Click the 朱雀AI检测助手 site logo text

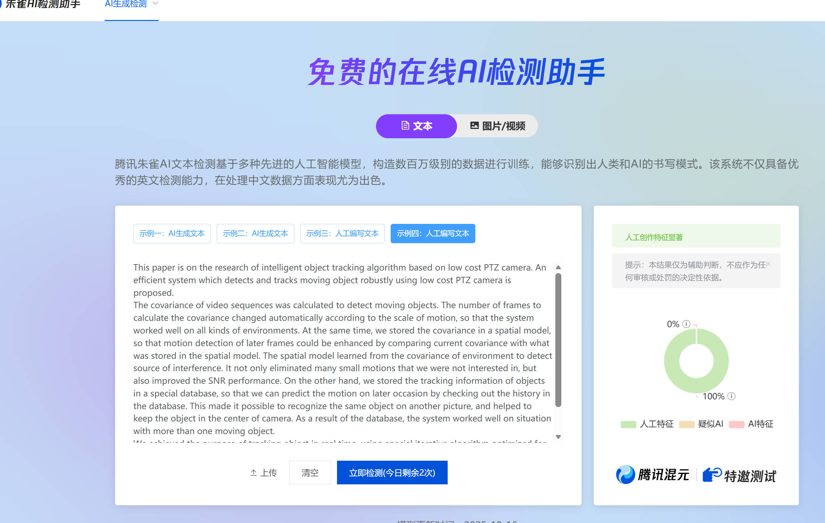[42, 4]
